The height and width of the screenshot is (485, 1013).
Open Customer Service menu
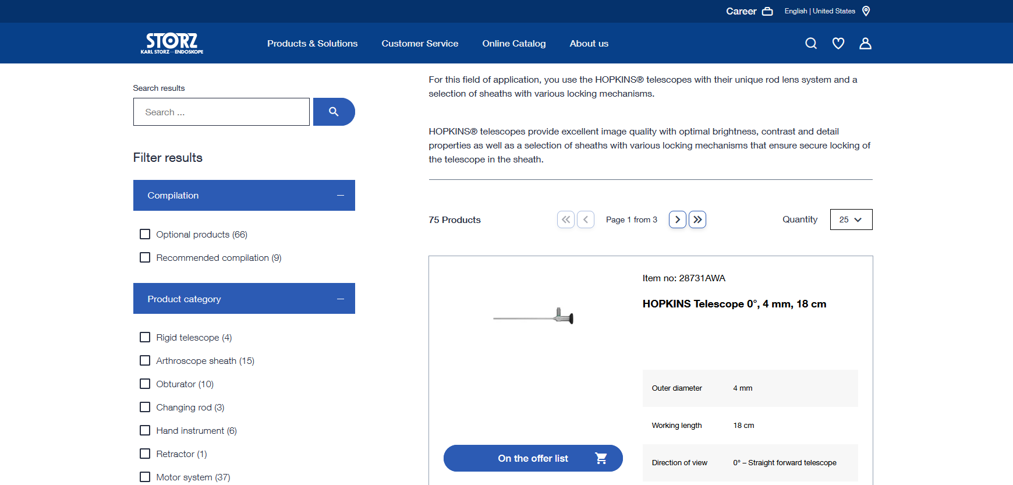[420, 44]
